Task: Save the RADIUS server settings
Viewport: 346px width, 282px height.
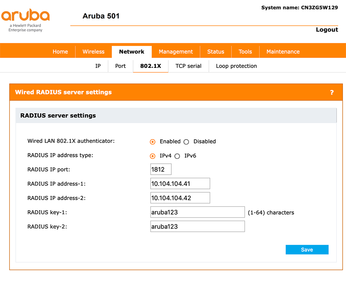Action: pyautogui.click(x=307, y=250)
